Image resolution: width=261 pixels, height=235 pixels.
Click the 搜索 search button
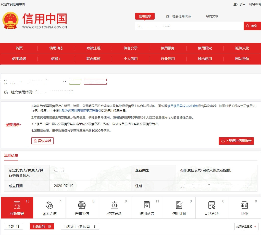252,26
